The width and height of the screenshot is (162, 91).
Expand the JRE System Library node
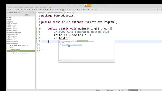pos(9,45)
